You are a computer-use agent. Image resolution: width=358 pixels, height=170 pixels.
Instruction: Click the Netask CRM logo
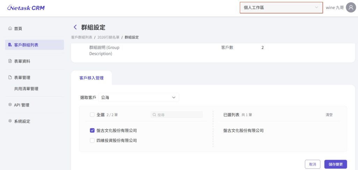(x=26, y=8)
